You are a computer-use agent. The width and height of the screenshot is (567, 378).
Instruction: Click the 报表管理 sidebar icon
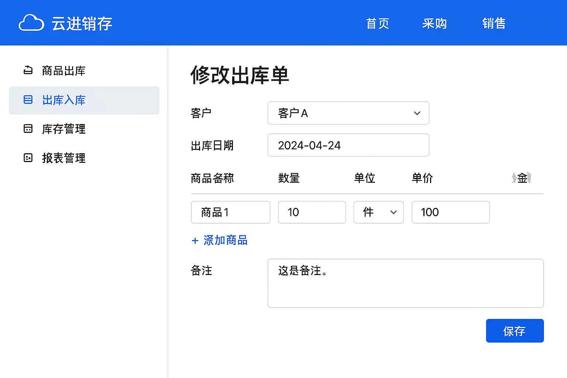pyautogui.click(x=28, y=158)
